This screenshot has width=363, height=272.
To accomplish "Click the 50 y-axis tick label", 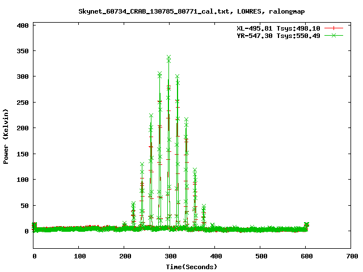I will coord(25,206).
